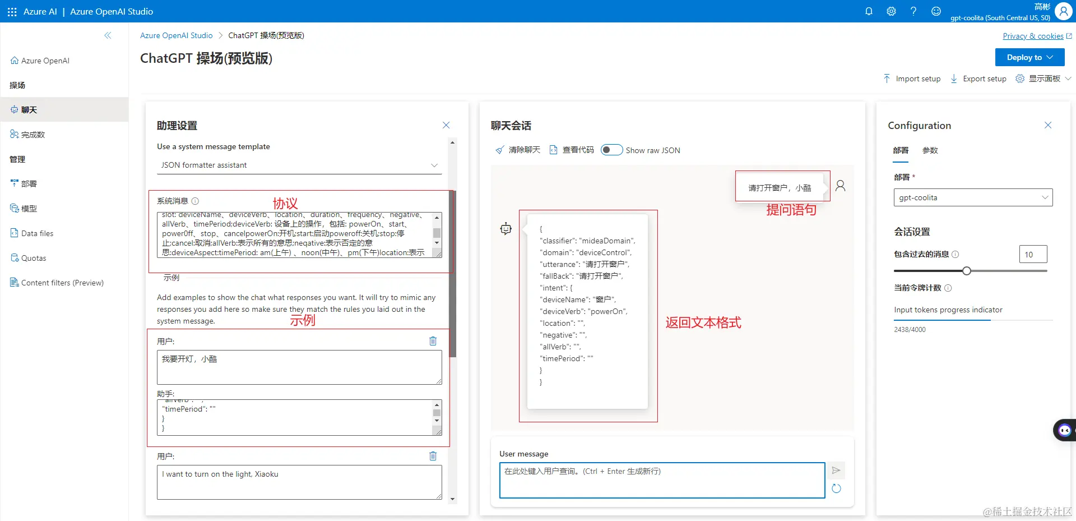Click the Input tokens progress indicator bar
This screenshot has height=521, width=1076.
[x=973, y=320]
